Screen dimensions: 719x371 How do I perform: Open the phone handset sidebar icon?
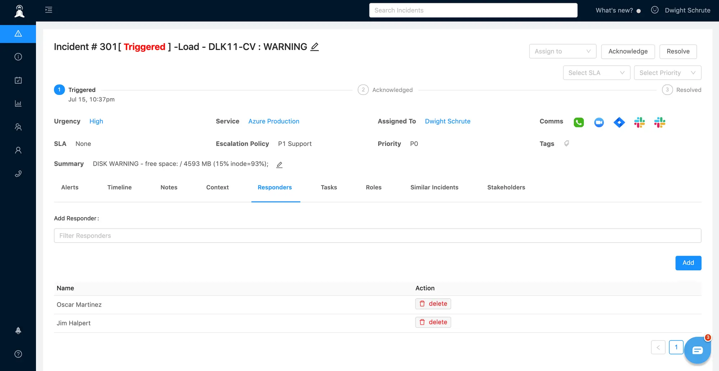pyautogui.click(x=18, y=174)
